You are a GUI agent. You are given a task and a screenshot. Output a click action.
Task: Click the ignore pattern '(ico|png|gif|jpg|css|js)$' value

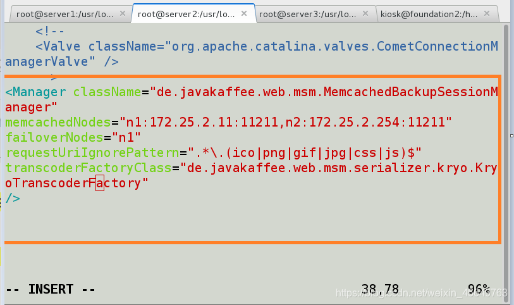[319, 153]
